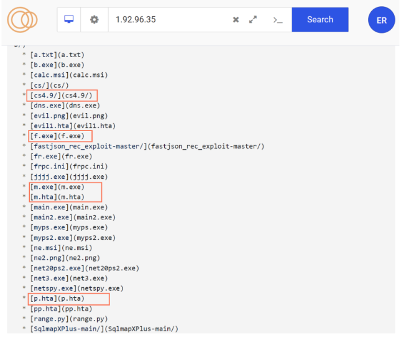Select the [m.exe](m.exe) entry
The height and width of the screenshot is (338, 401).
tap(57, 187)
